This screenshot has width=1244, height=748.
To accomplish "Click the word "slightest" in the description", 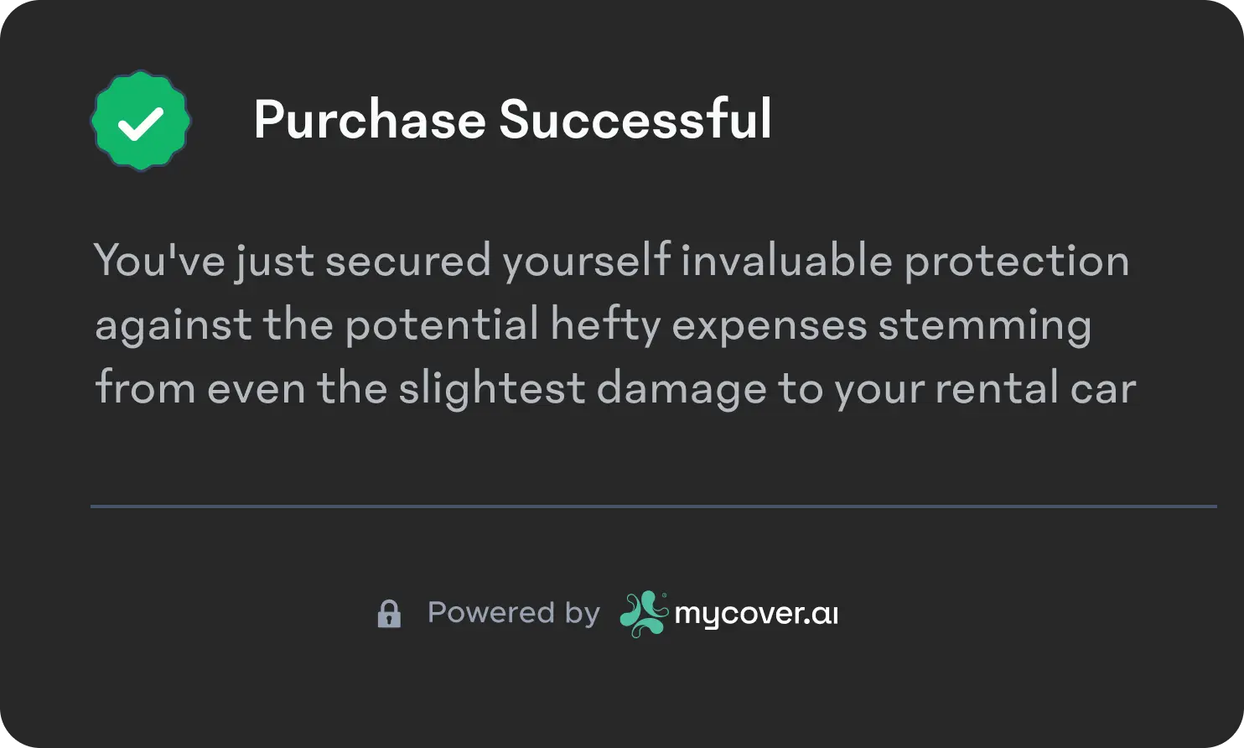I will point(491,389).
